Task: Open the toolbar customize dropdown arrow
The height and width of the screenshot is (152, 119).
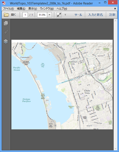Action: point(65,15)
